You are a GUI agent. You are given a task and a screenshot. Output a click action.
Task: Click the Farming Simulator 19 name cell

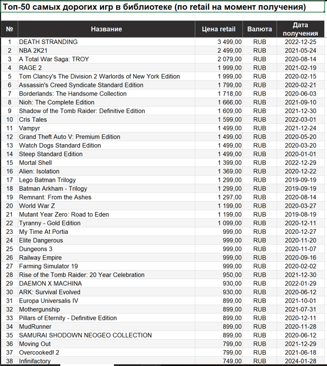[106, 266]
